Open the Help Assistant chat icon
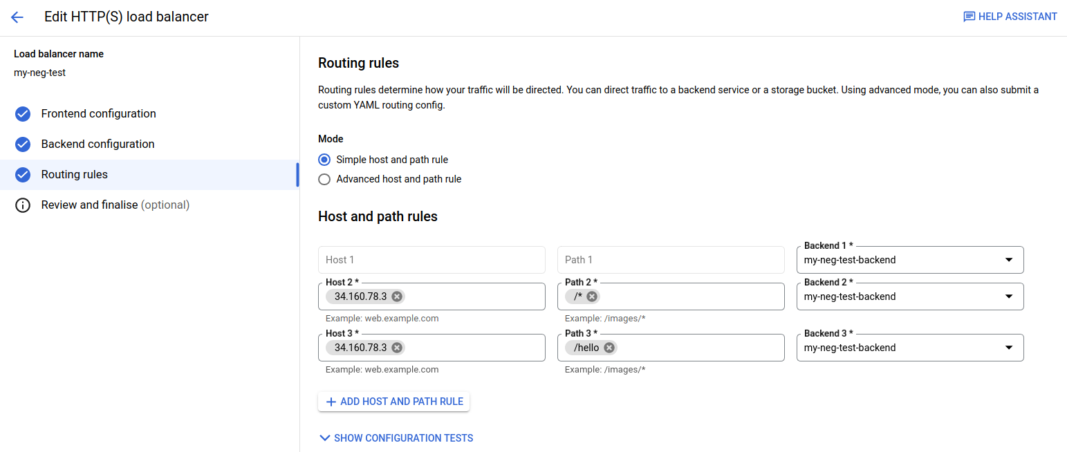The image size is (1067, 452). pyautogui.click(x=969, y=16)
